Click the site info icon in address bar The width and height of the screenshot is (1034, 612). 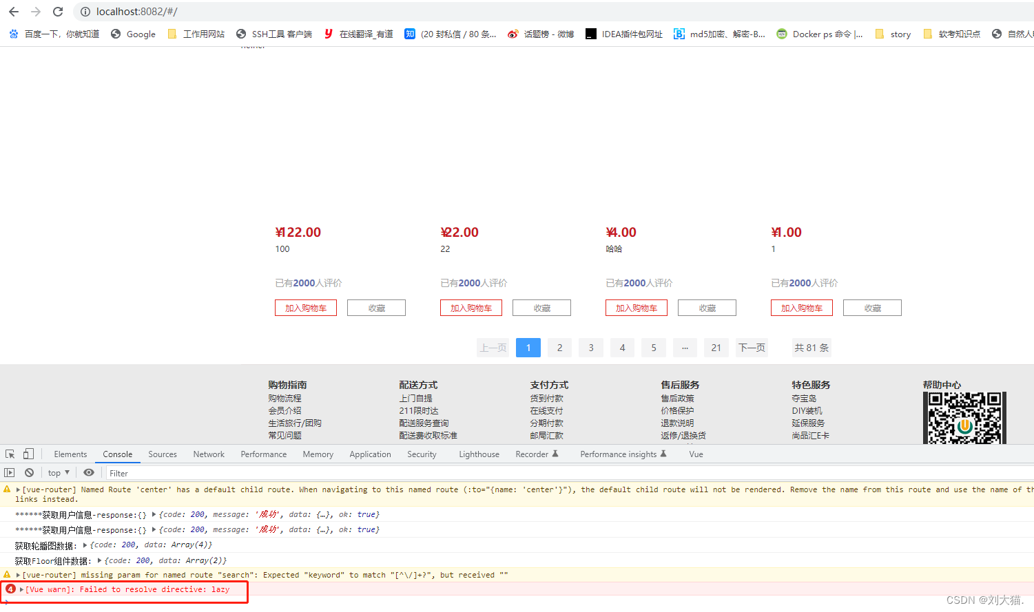pyautogui.click(x=85, y=12)
